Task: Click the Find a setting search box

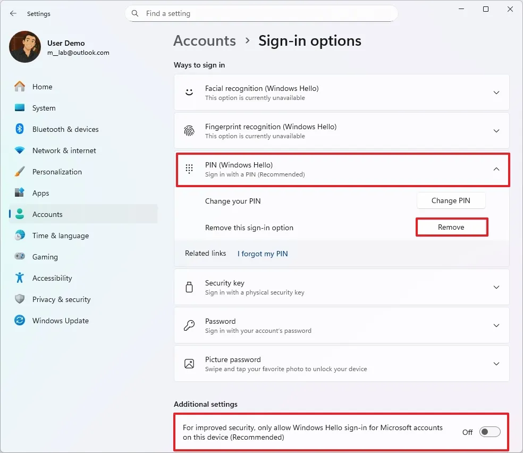Action: pyautogui.click(x=261, y=13)
